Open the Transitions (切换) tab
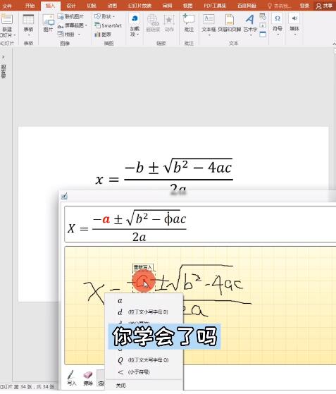This screenshot has width=336, height=394. [92, 6]
